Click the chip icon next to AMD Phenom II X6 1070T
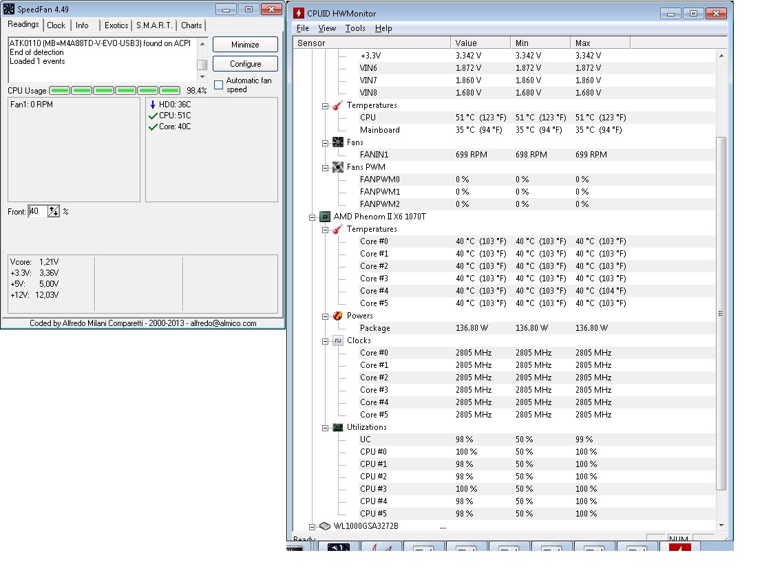The height and width of the screenshot is (586, 782). pyautogui.click(x=325, y=217)
